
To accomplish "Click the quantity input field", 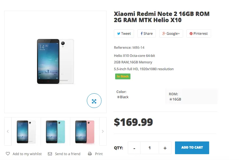I will coord(150,148).
